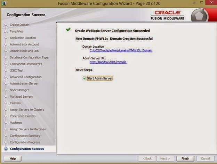Click the Oracle Fusion Middleware logo

[167, 15]
